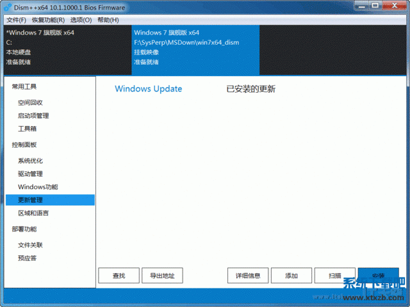Click the Dism++ app icon in title bar
410x307 pixels.
(7, 8)
